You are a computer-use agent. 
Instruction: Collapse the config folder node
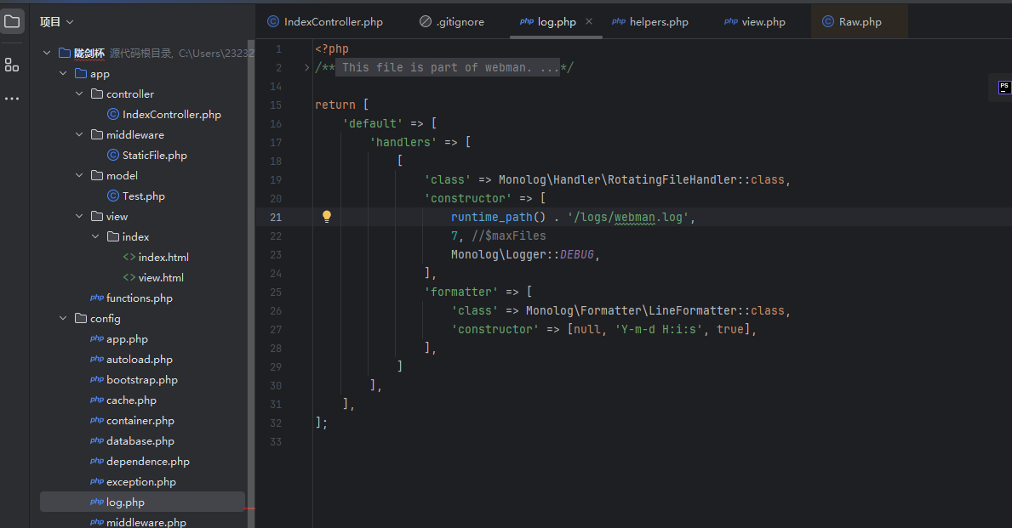click(64, 319)
